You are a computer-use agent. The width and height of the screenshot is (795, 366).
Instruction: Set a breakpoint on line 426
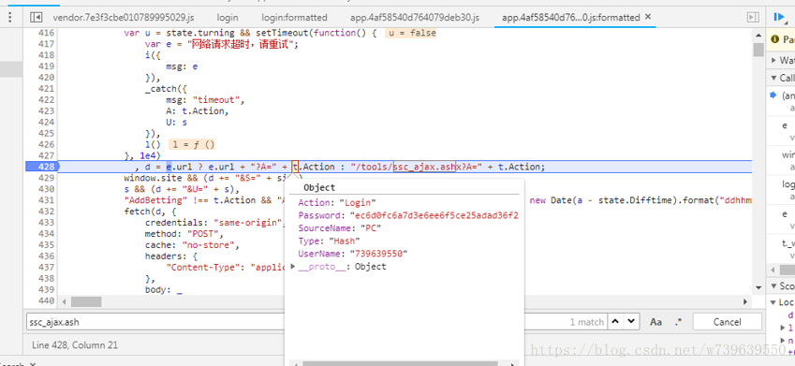(46, 144)
